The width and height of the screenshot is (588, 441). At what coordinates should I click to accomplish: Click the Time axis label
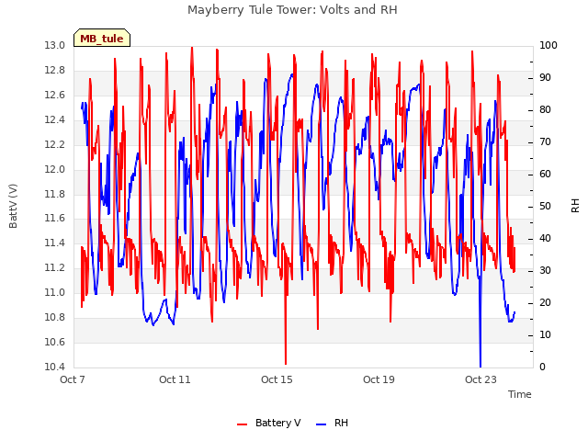[520, 394]
